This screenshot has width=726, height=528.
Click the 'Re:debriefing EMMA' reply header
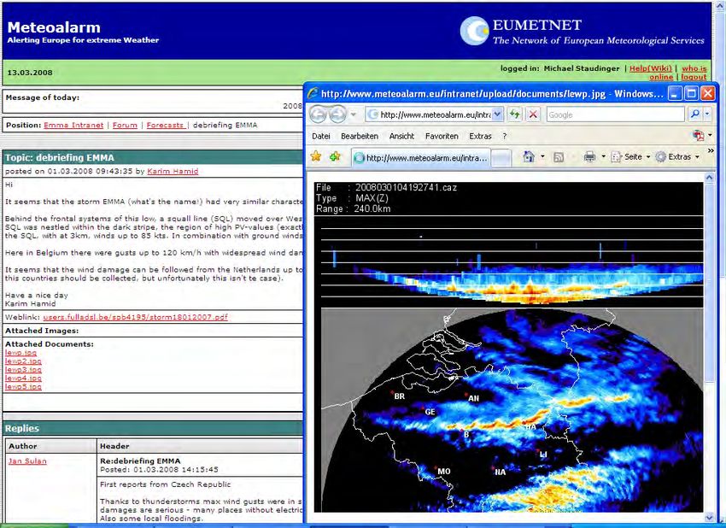pos(140,461)
